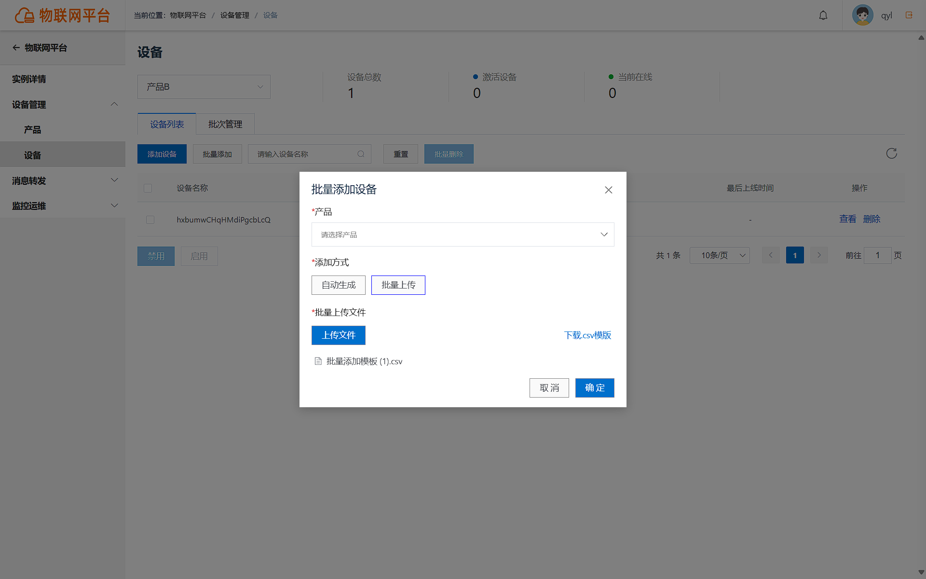
Task: Click the 确定 button in dialog
Action: tap(595, 388)
